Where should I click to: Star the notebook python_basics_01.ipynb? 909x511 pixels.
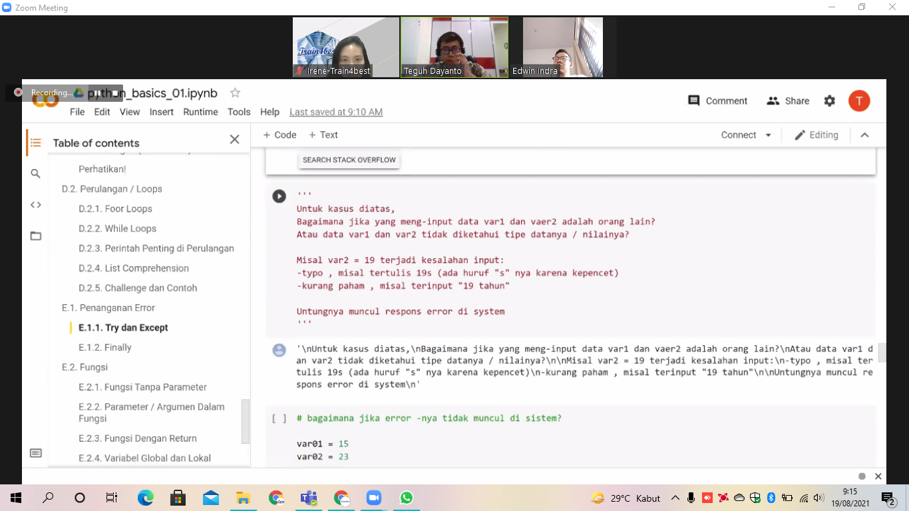click(x=235, y=93)
